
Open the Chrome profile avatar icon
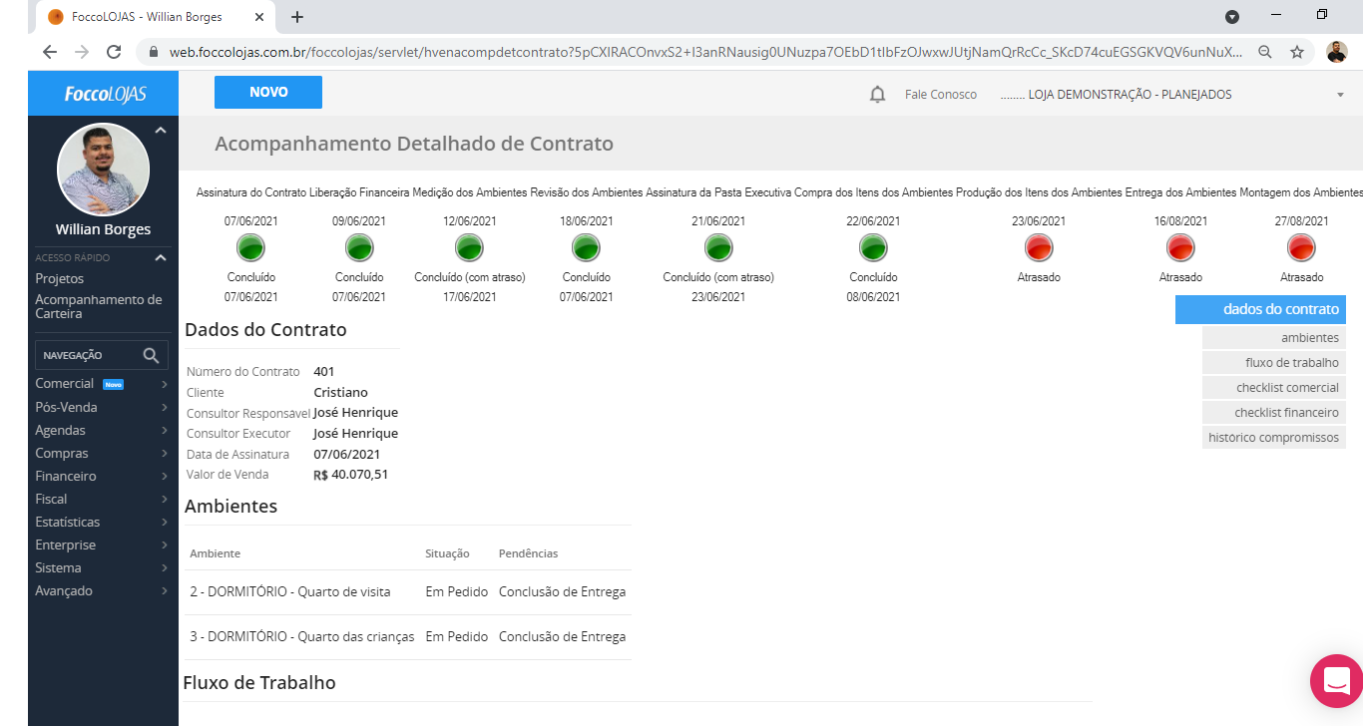point(1337,52)
